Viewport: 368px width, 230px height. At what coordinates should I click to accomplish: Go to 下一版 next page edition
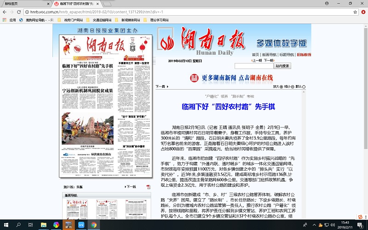(130, 187)
